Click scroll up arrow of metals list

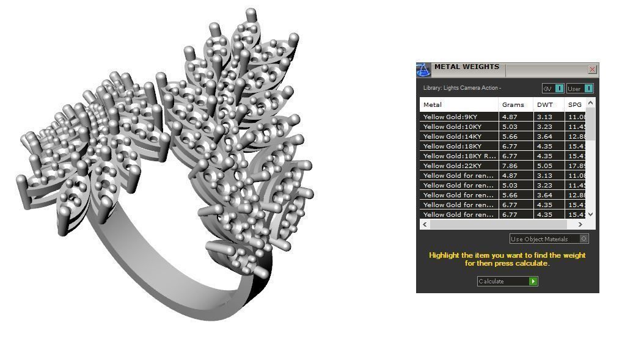(590, 103)
